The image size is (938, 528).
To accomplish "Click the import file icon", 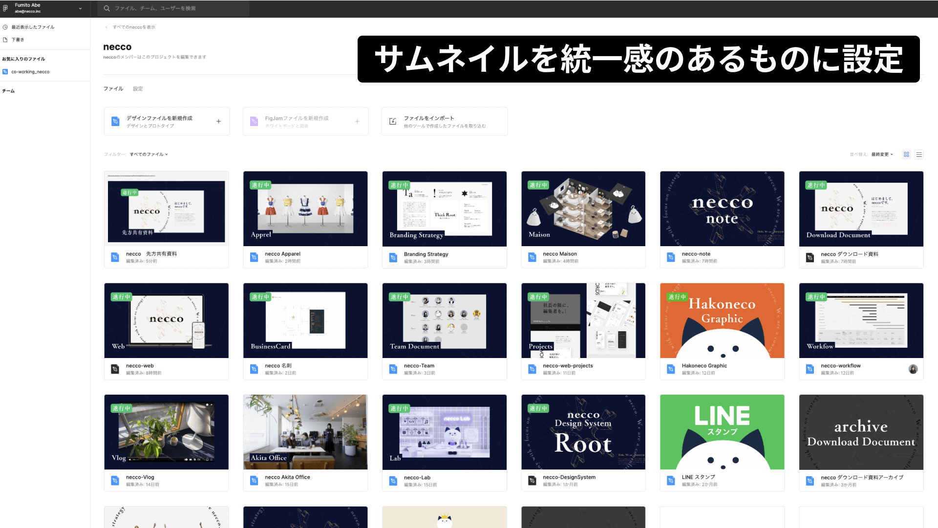I will (x=393, y=121).
